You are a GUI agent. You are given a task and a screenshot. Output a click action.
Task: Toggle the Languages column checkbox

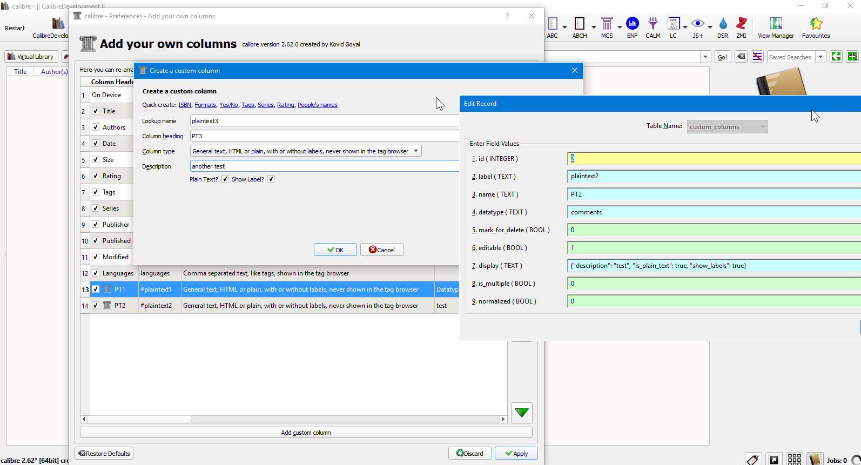pyautogui.click(x=96, y=273)
